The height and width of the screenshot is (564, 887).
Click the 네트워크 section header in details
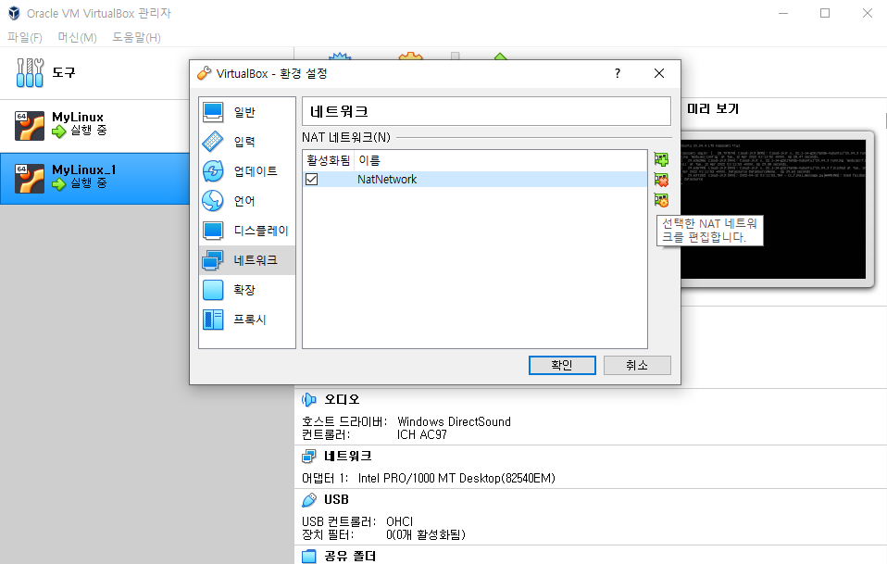pos(347,456)
